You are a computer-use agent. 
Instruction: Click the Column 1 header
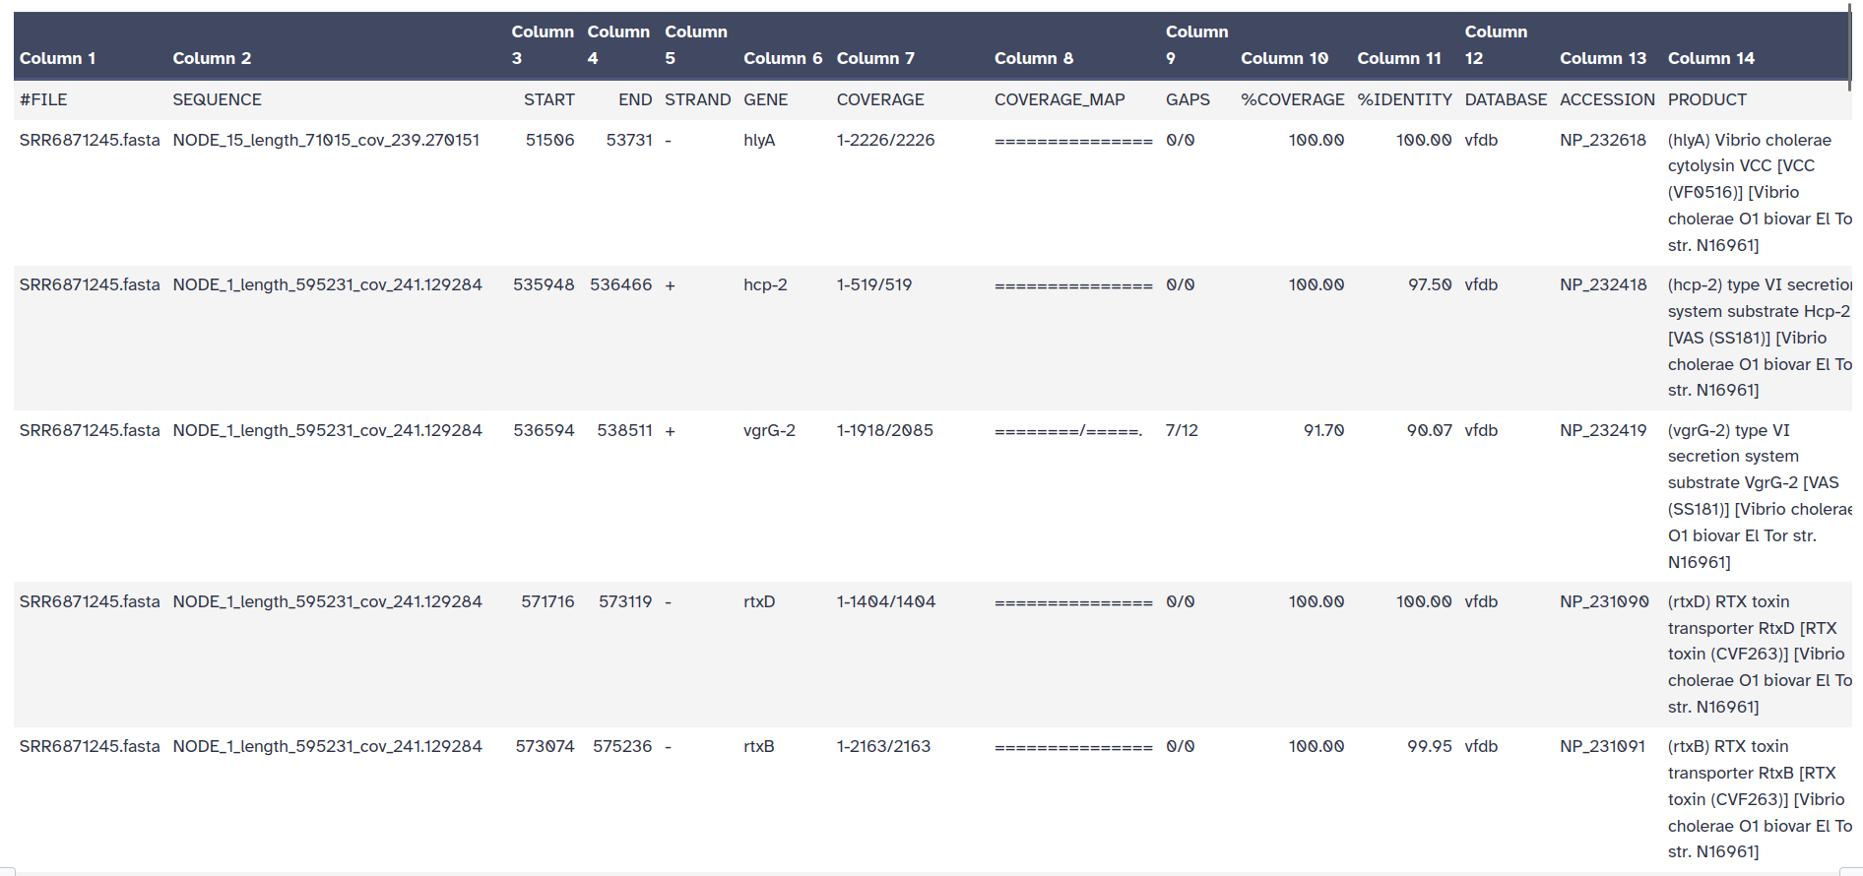(58, 58)
